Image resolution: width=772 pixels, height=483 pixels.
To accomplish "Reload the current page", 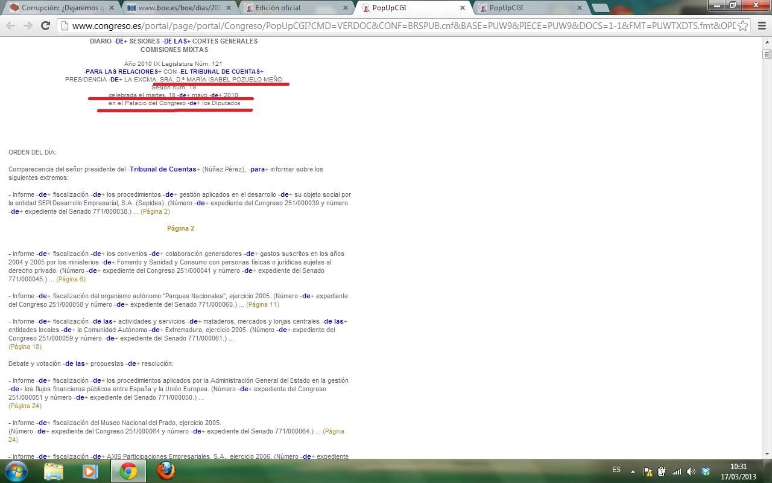I will click(45, 25).
